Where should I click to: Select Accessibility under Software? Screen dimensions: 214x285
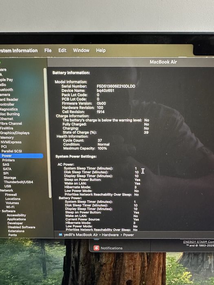pyautogui.click(x=16, y=215)
